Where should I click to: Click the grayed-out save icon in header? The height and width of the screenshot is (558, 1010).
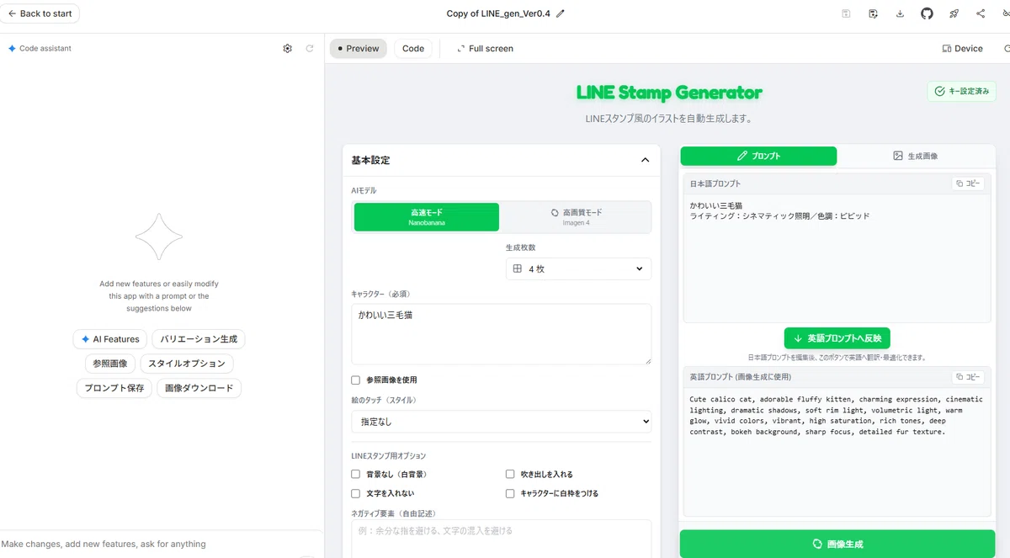click(846, 13)
